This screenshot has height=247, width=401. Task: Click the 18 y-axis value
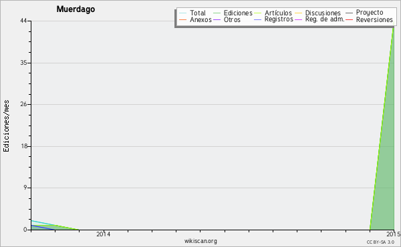pos(24,146)
